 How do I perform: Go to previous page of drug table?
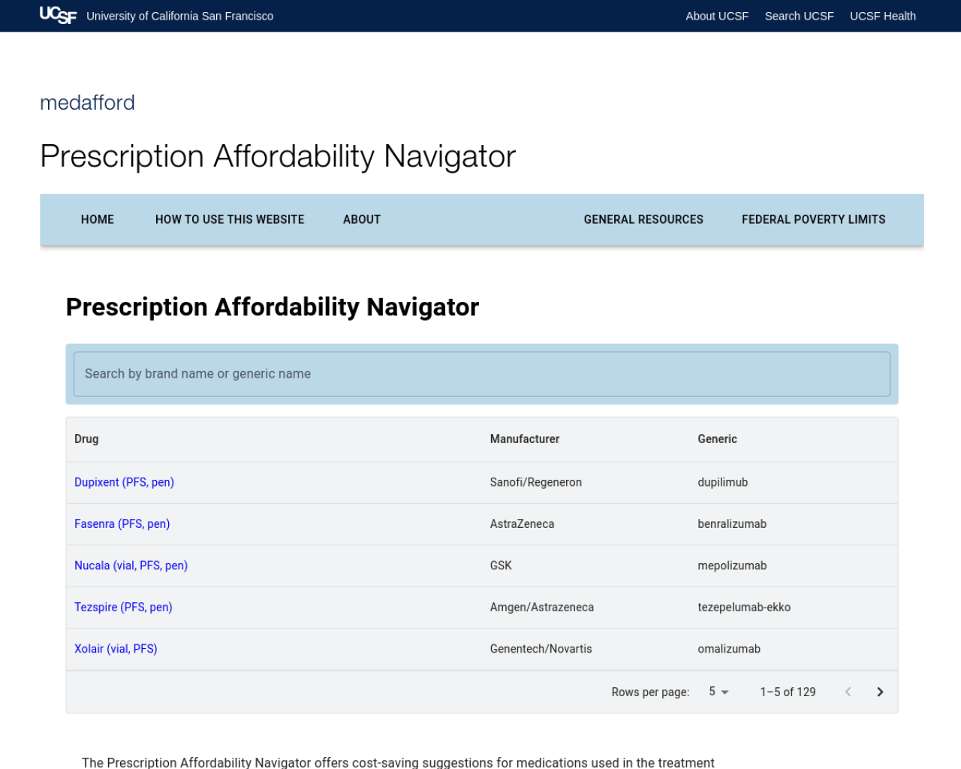click(x=848, y=692)
